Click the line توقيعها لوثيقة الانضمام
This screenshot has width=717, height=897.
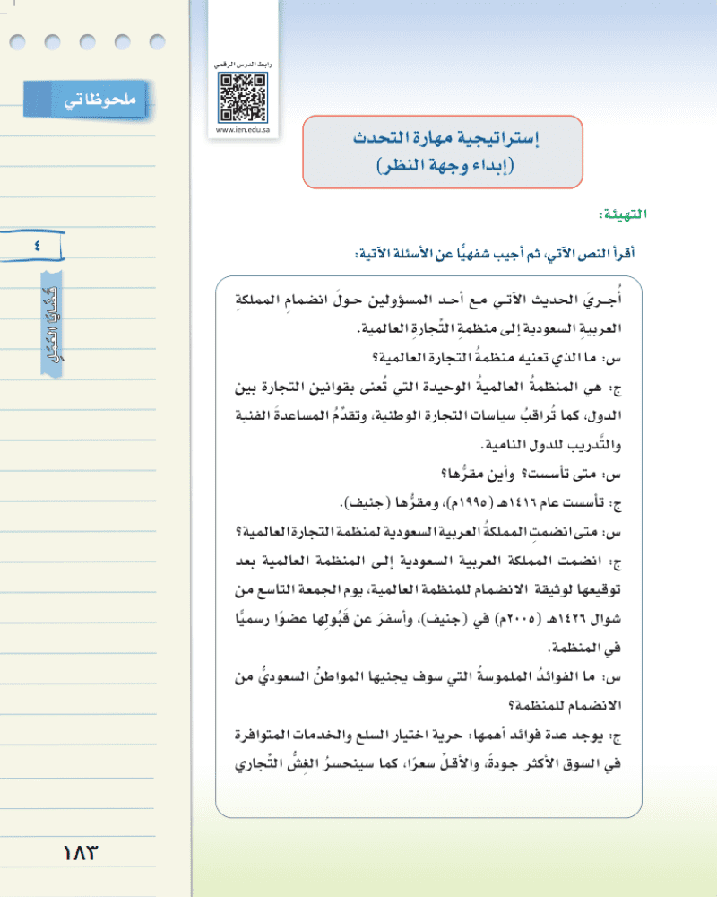click(428, 590)
